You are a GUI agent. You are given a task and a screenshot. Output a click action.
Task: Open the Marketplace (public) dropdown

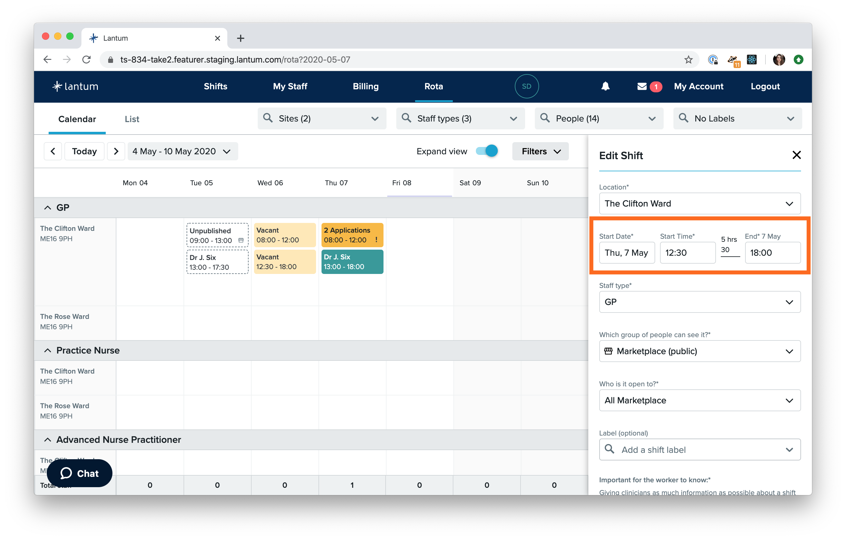pyautogui.click(x=700, y=351)
